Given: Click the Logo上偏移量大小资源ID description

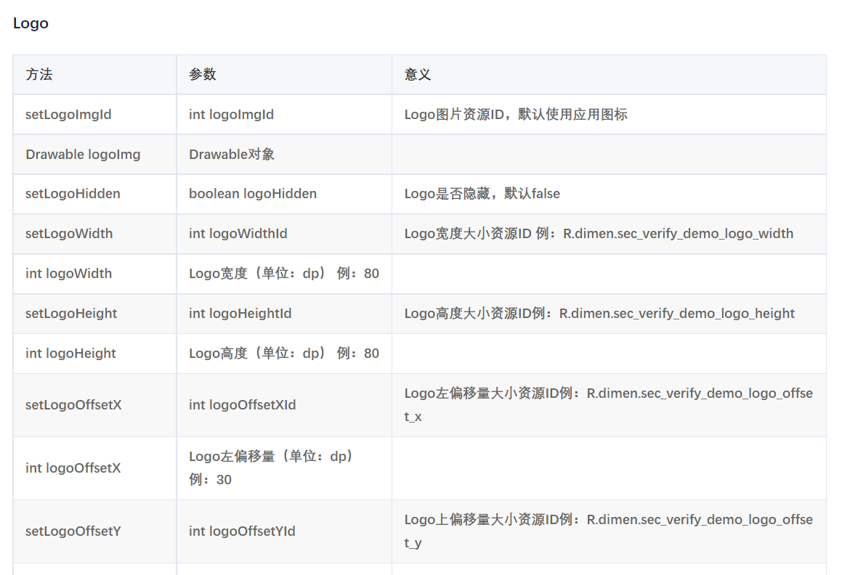Looking at the screenshot, I should [x=608, y=531].
